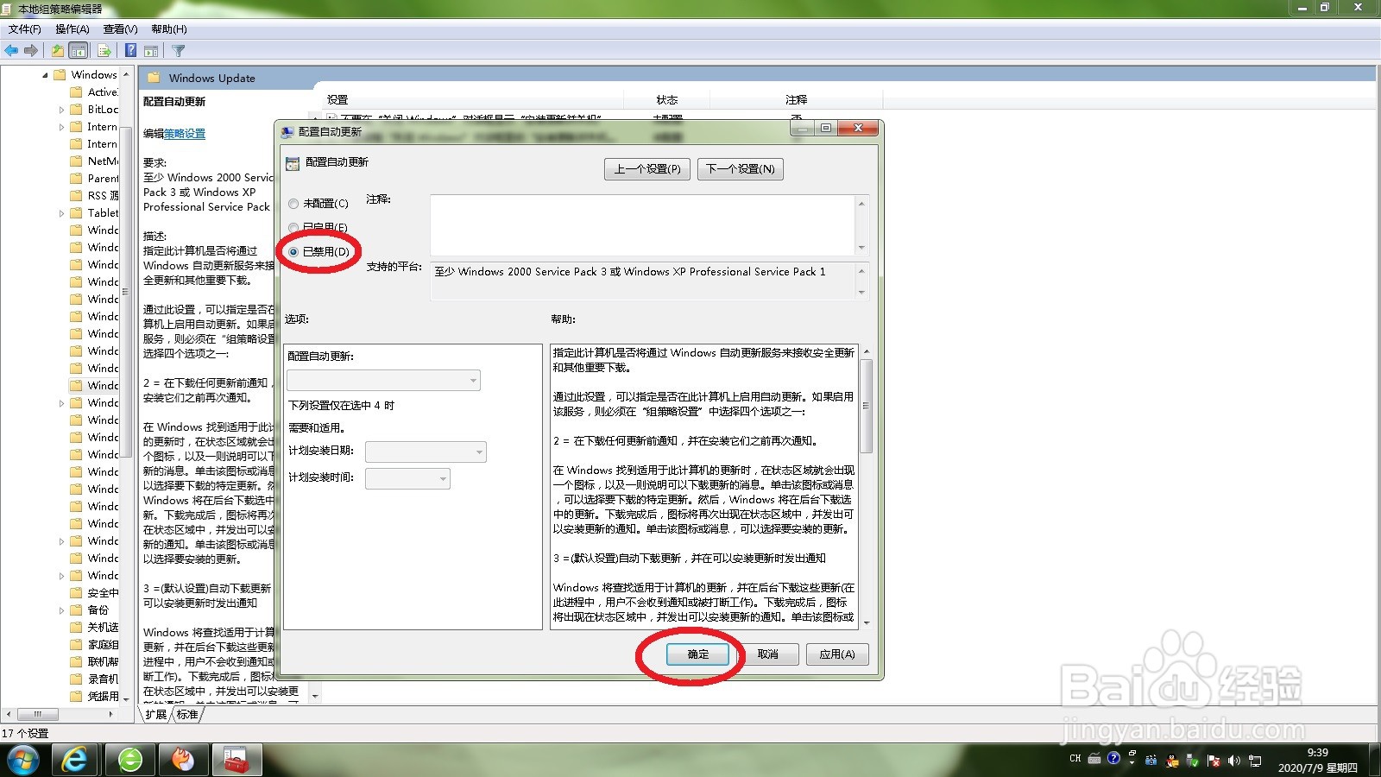Click the 取消 button

(768, 654)
